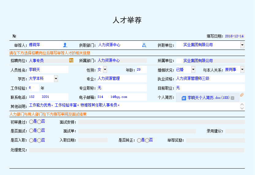Click the paperclip attachment icon for 个人简历
Viewport: 255px width, 175px height.
[242, 95]
